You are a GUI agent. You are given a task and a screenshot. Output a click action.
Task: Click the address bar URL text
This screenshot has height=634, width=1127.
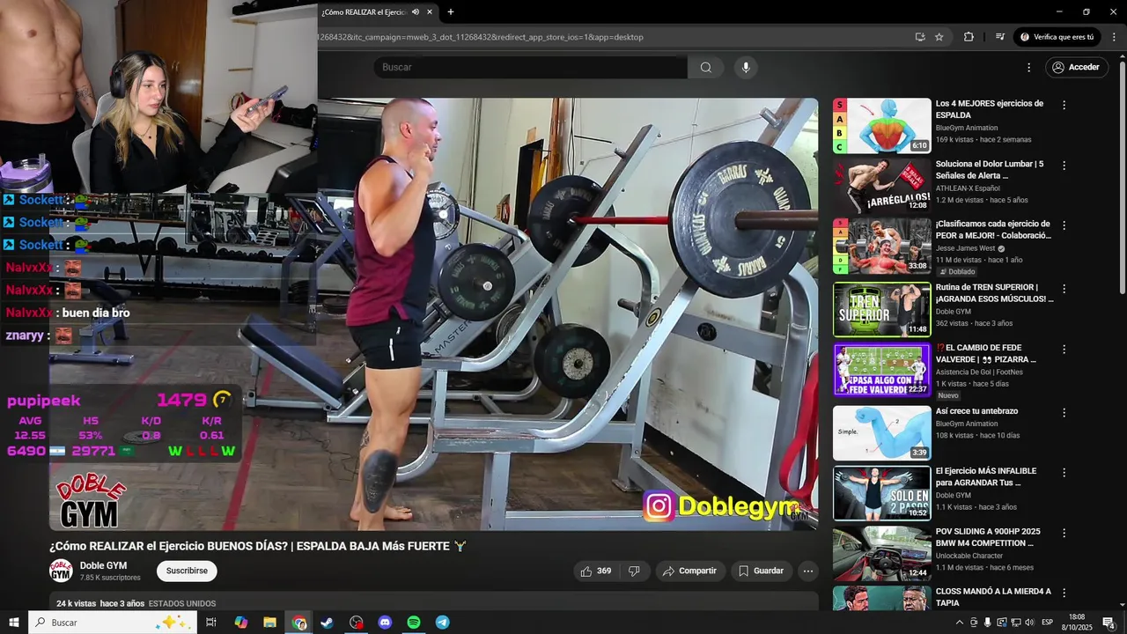pos(481,37)
